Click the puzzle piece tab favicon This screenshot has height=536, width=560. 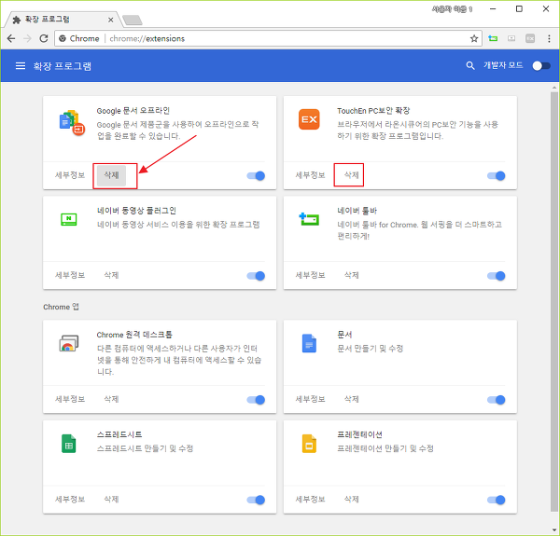click(17, 20)
